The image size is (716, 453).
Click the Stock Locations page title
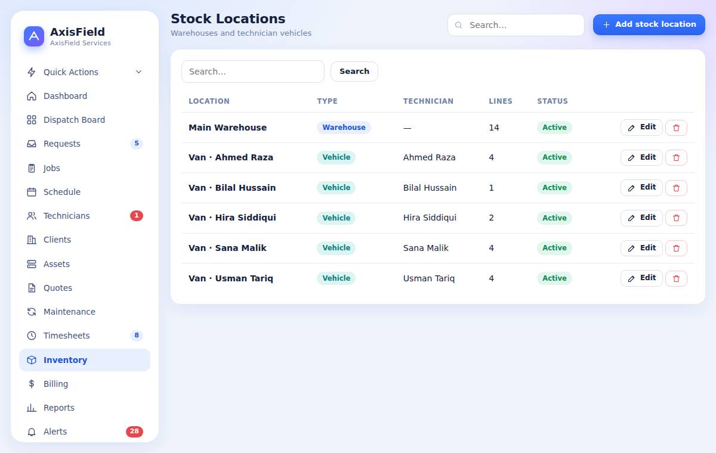[x=228, y=19]
